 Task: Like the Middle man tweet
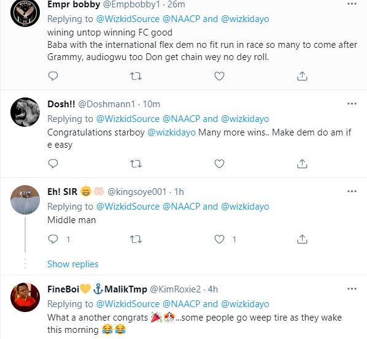219,239
